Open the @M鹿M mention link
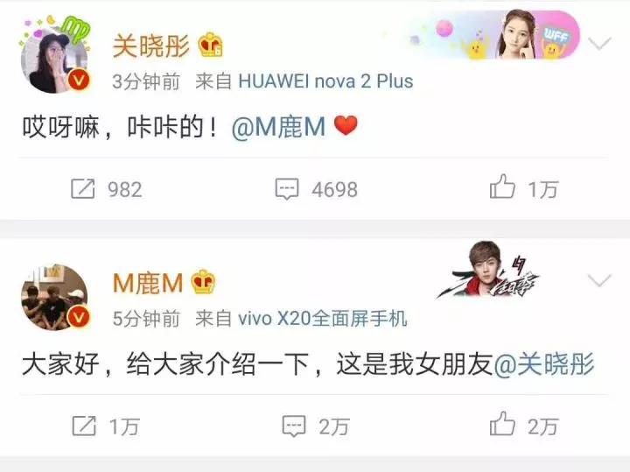Image resolution: width=630 pixels, height=472 pixels. coord(278,127)
